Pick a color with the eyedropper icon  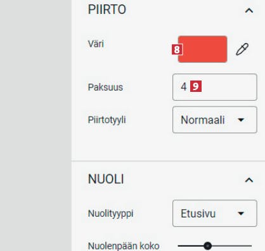[242, 49]
